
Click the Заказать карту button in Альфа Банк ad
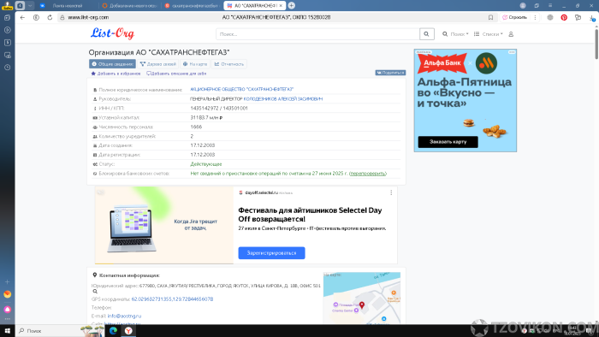pos(448,142)
